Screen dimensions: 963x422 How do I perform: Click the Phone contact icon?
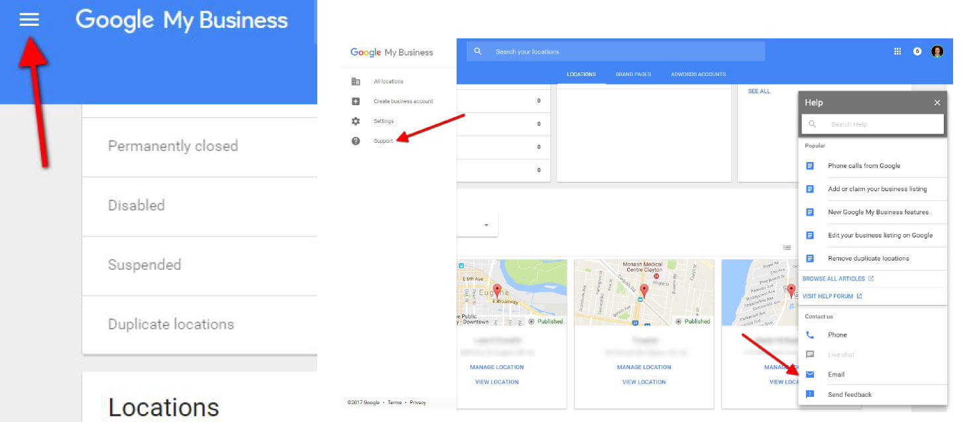pos(810,335)
